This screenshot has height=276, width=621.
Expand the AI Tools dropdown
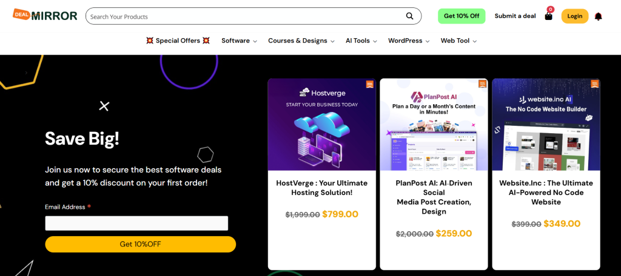(x=361, y=41)
